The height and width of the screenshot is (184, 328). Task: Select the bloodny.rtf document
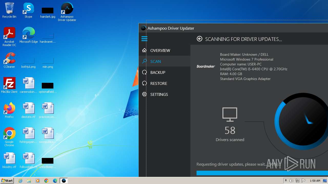click(9, 160)
